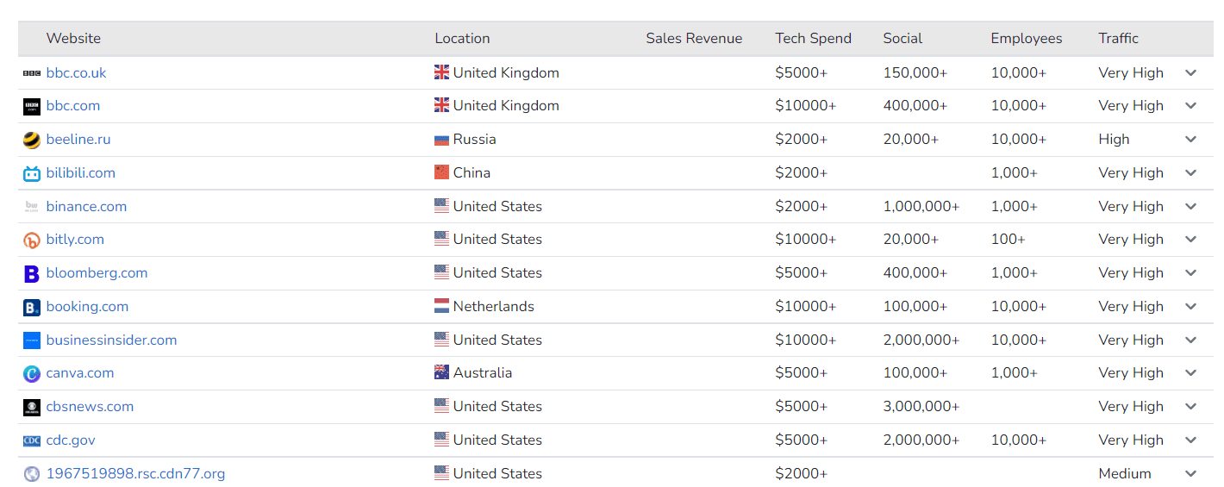Expand the bbc.com row details
1224x487 pixels.
click(1191, 106)
